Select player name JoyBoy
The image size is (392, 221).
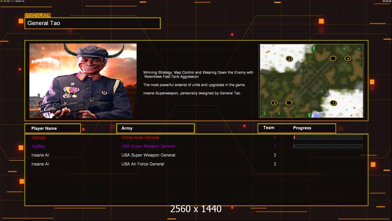[38, 146]
